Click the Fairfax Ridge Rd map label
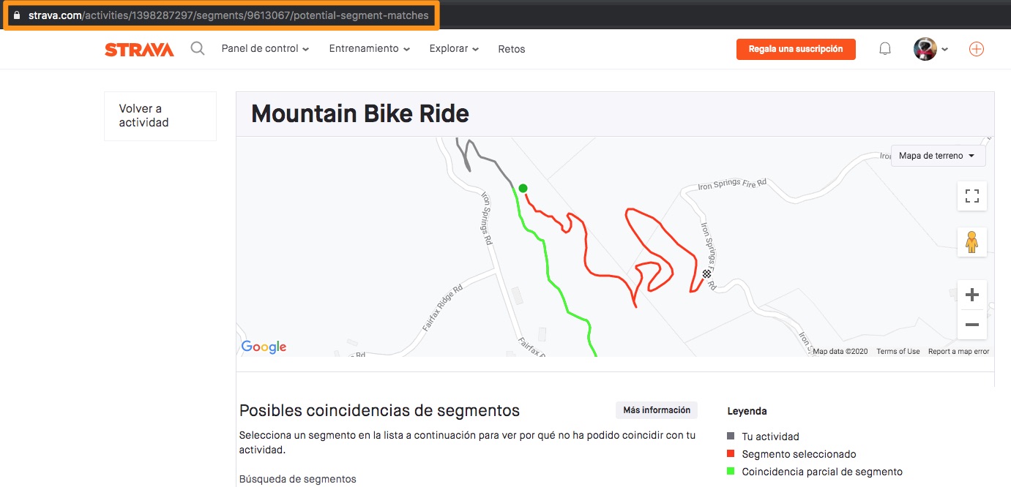 point(443,309)
